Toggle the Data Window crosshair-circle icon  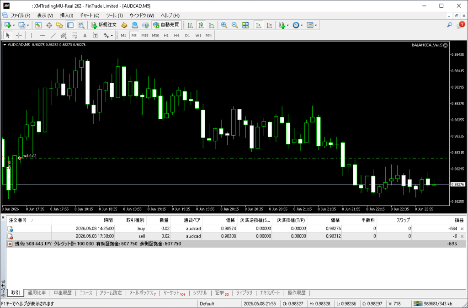point(49,26)
